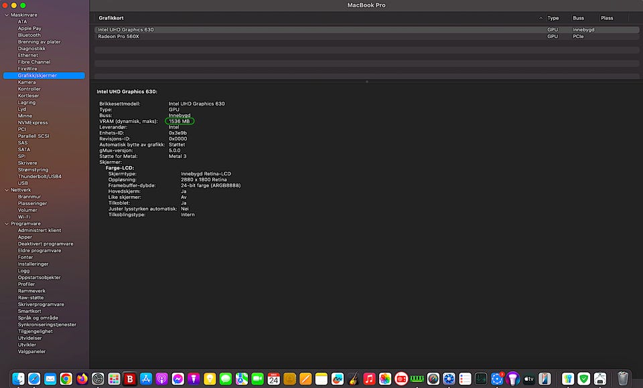
Task: Open Calendar showing 24 in the Dock
Action: (x=273, y=379)
